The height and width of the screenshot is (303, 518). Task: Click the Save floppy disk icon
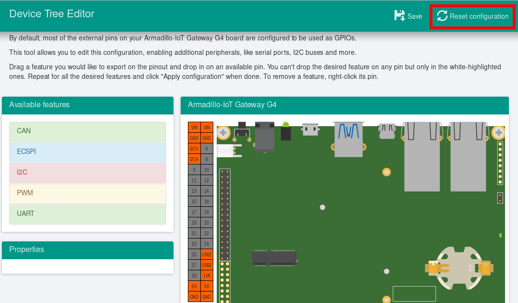(x=399, y=16)
